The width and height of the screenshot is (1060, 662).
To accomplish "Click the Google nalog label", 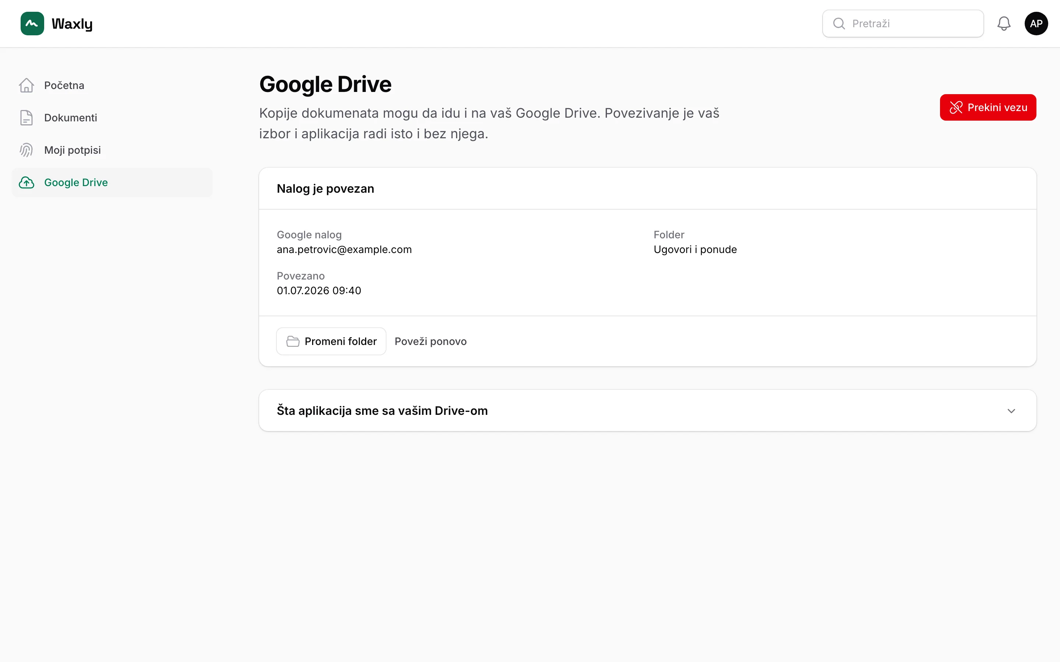I will coord(309,235).
